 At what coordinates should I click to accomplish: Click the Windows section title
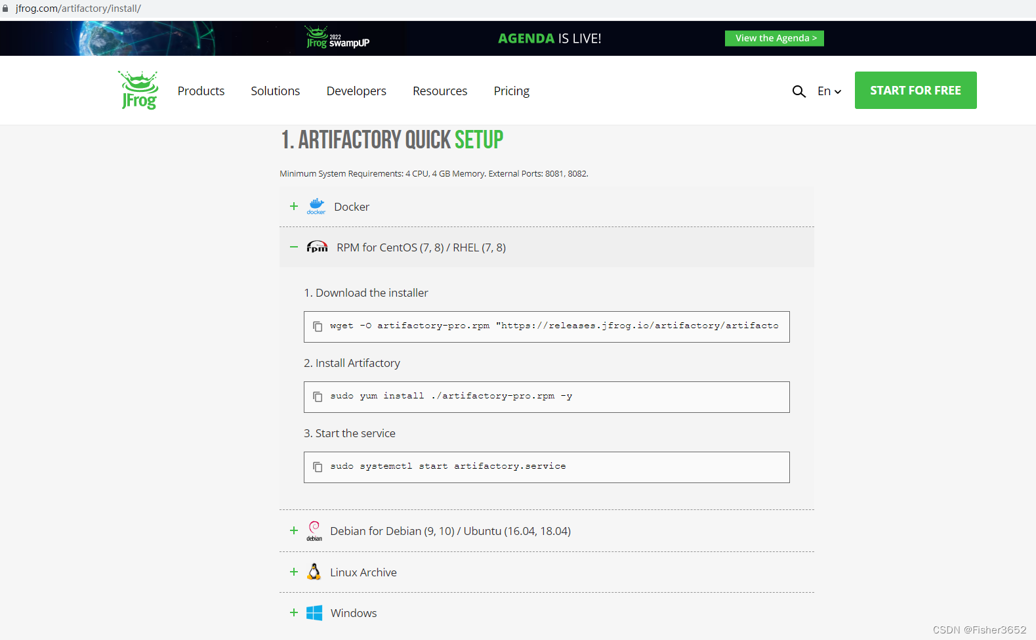tap(354, 613)
